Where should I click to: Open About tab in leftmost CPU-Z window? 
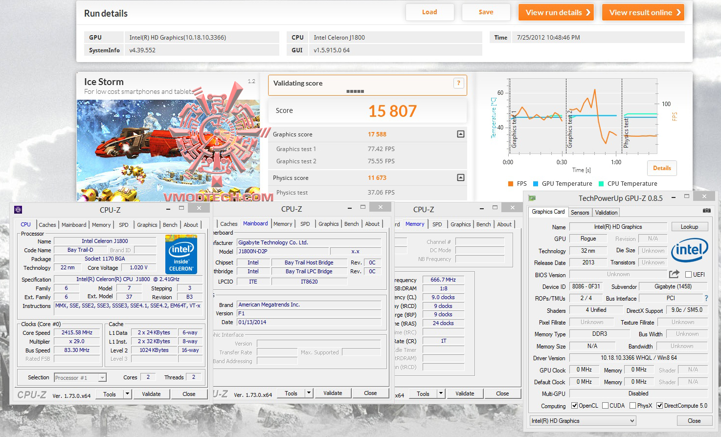(x=191, y=225)
